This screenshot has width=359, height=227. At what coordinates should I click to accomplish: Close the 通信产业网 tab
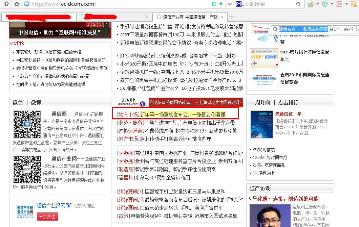pos(222,17)
